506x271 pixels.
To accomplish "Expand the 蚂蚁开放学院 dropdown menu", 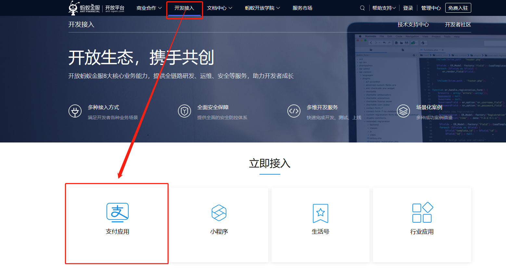I will point(262,8).
